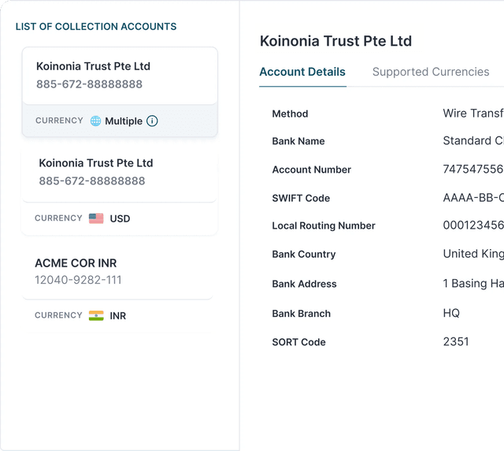Image resolution: width=504 pixels, height=451 pixels.
Task: Click the Bank Country label
Action: tap(304, 254)
